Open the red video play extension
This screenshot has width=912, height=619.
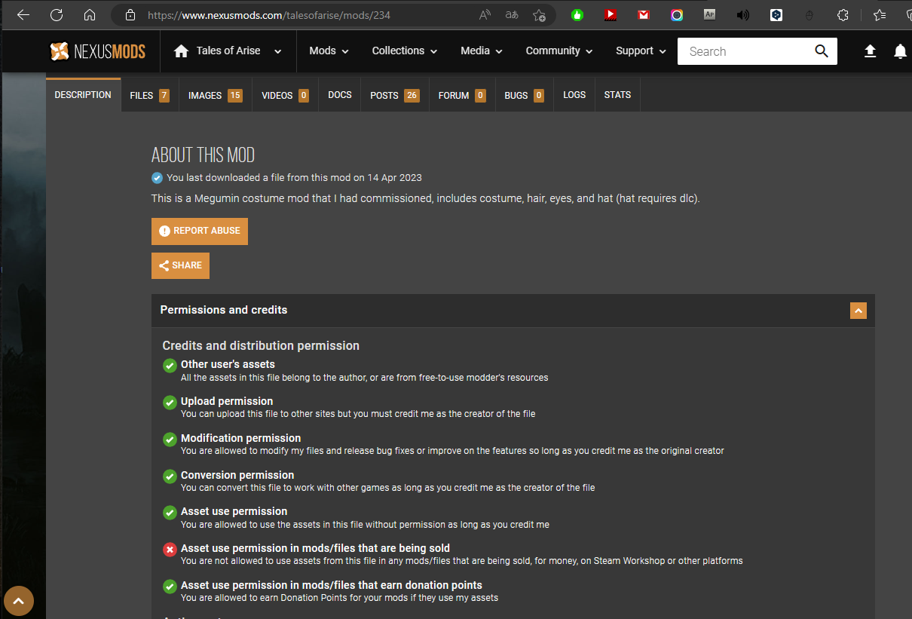pyautogui.click(x=611, y=14)
